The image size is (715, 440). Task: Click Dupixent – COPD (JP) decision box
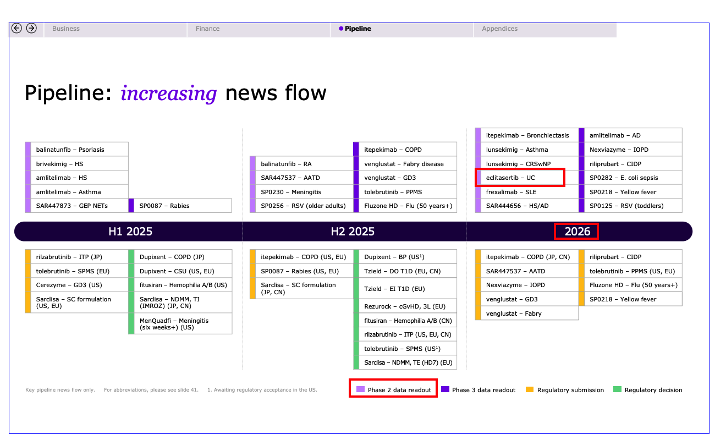180,257
